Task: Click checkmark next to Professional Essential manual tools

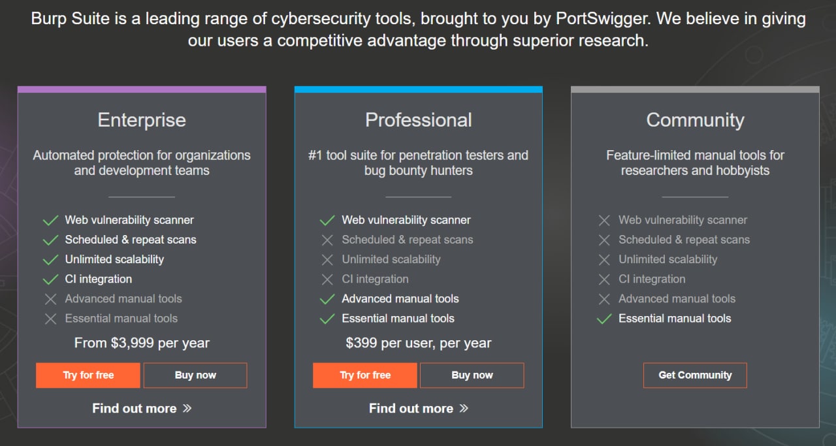Action: coord(328,319)
